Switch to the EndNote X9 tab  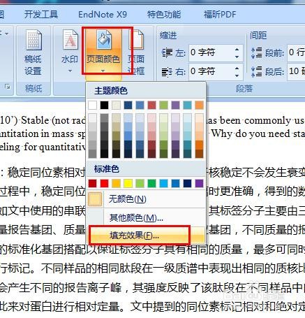pyautogui.click(x=103, y=15)
